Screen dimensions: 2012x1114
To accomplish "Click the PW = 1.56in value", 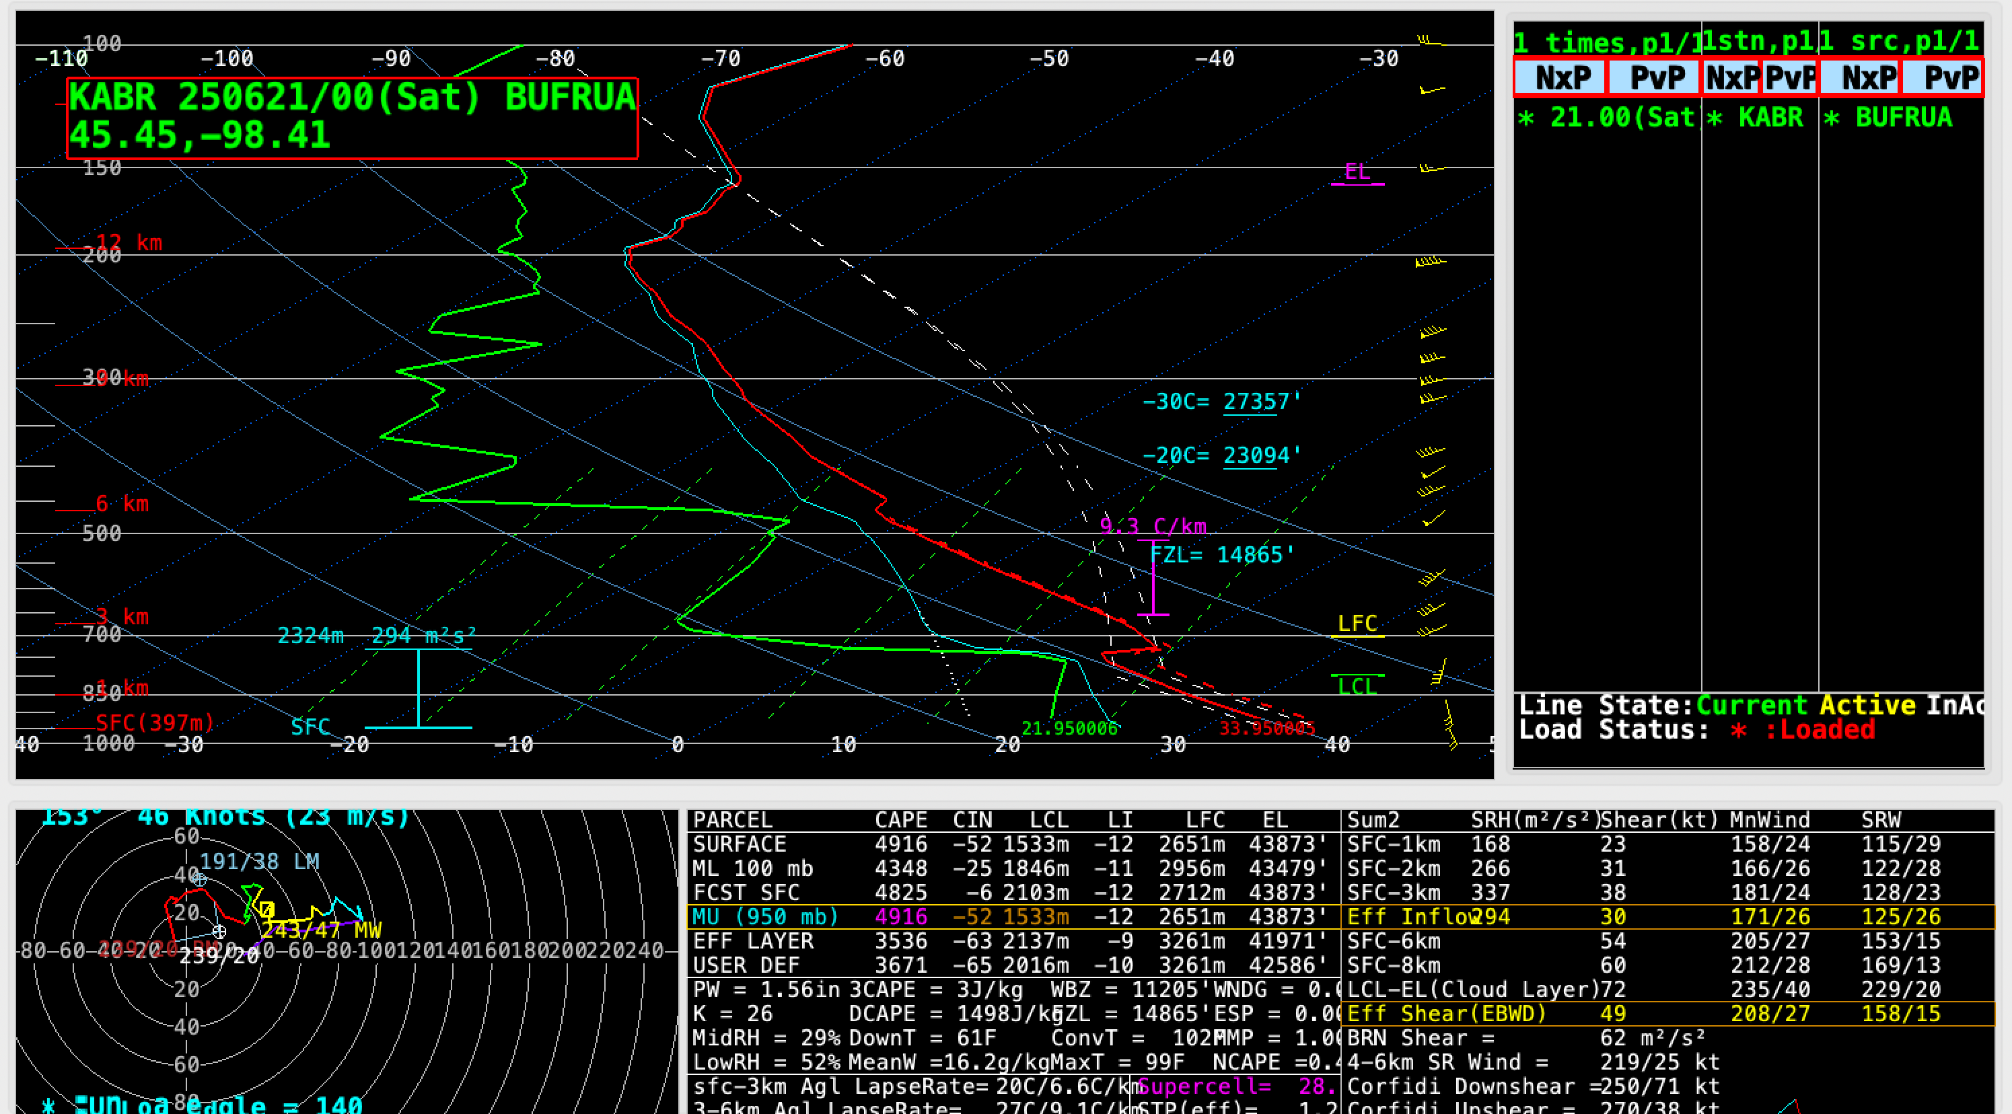I will click(x=766, y=989).
